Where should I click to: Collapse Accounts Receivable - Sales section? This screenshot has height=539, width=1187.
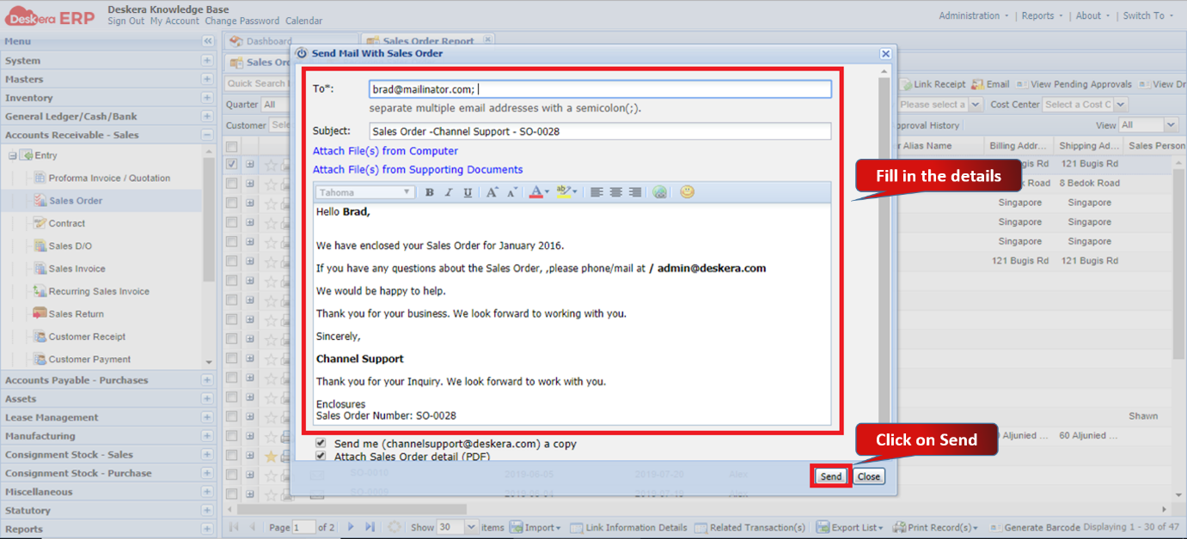point(207,135)
